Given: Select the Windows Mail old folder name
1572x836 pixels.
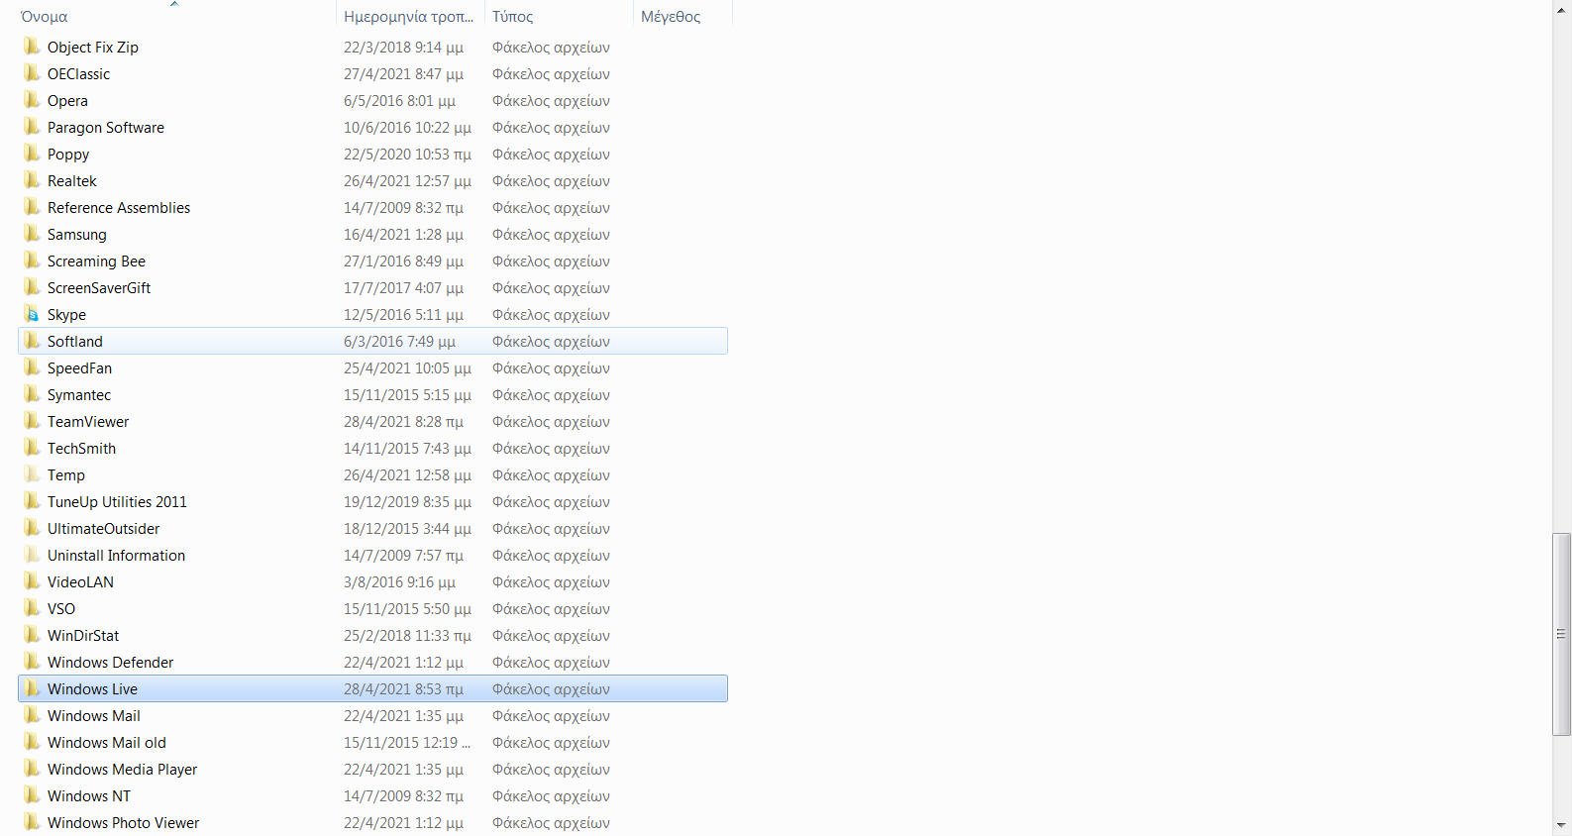Looking at the screenshot, I should coord(107,742).
